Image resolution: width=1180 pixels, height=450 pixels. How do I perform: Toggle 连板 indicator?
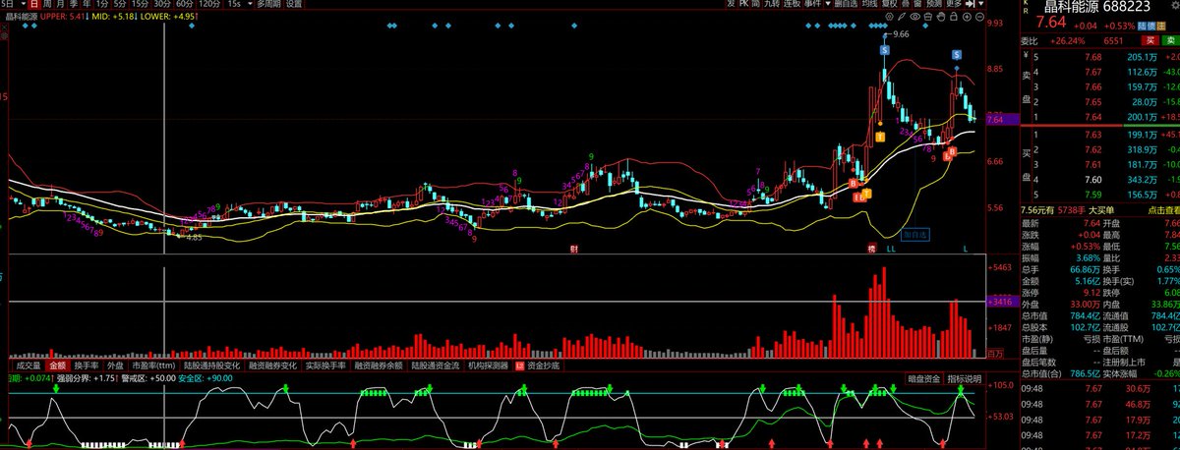(792, 5)
